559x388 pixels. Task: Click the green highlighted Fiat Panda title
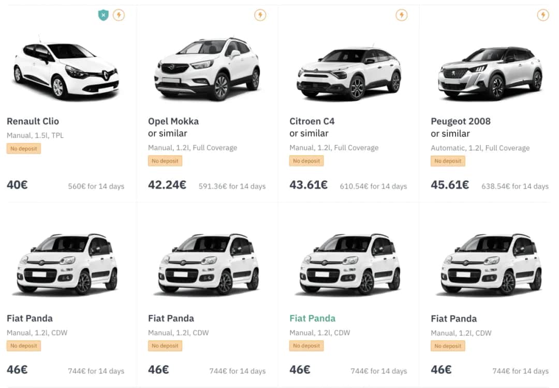tap(312, 318)
